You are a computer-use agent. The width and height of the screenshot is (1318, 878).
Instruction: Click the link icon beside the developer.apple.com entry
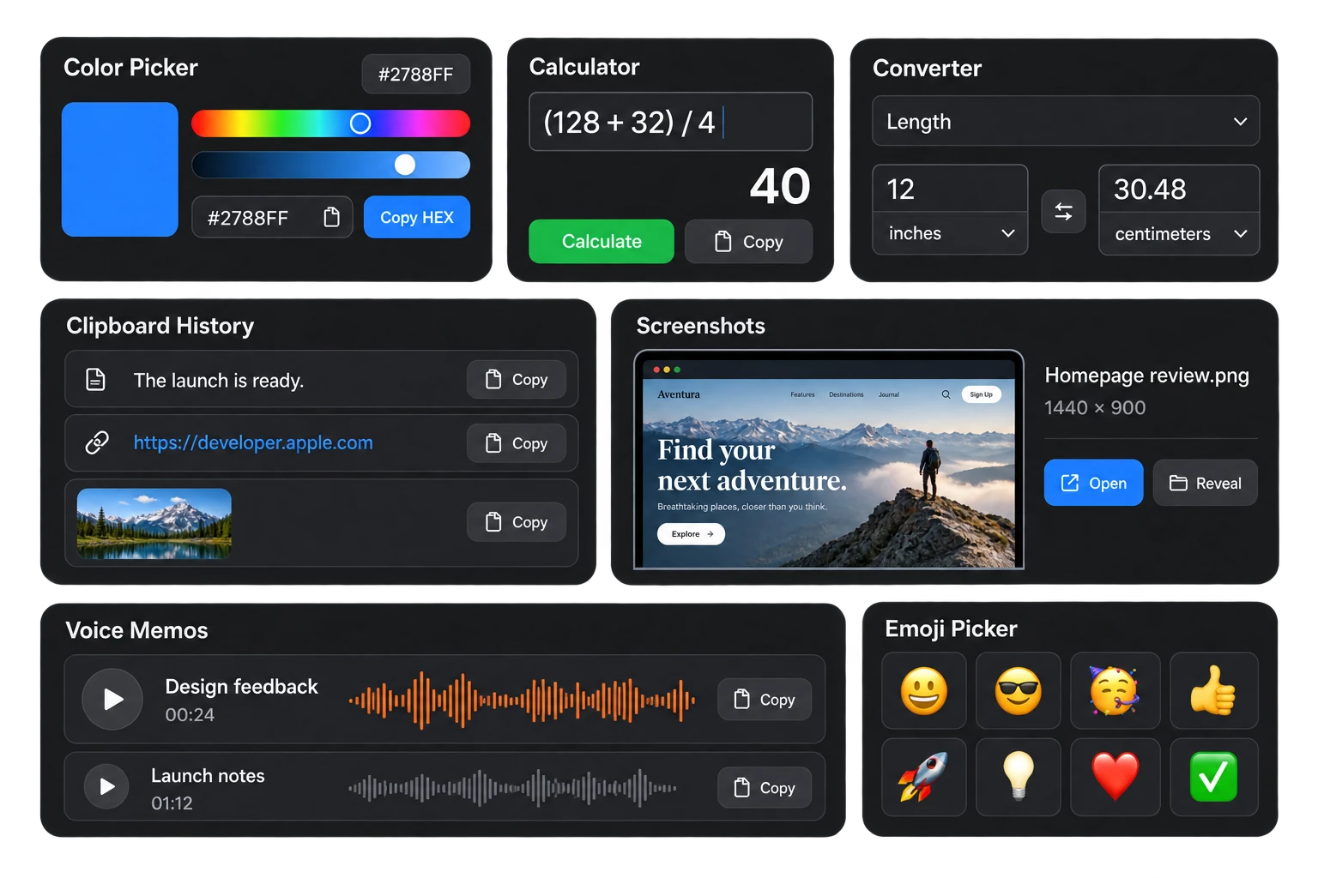(97, 442)
